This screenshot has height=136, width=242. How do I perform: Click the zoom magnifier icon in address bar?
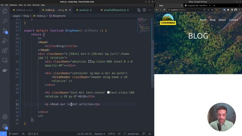pyautogui.click(x=204, y=10)
